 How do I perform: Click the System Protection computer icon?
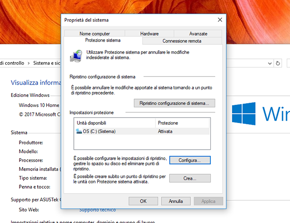[x=76, y=56]
